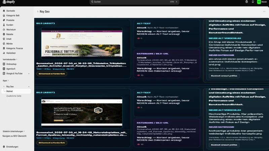Open the Naturplatten screenshot thumbnail
269x151 pixels.
click(82, 112)
